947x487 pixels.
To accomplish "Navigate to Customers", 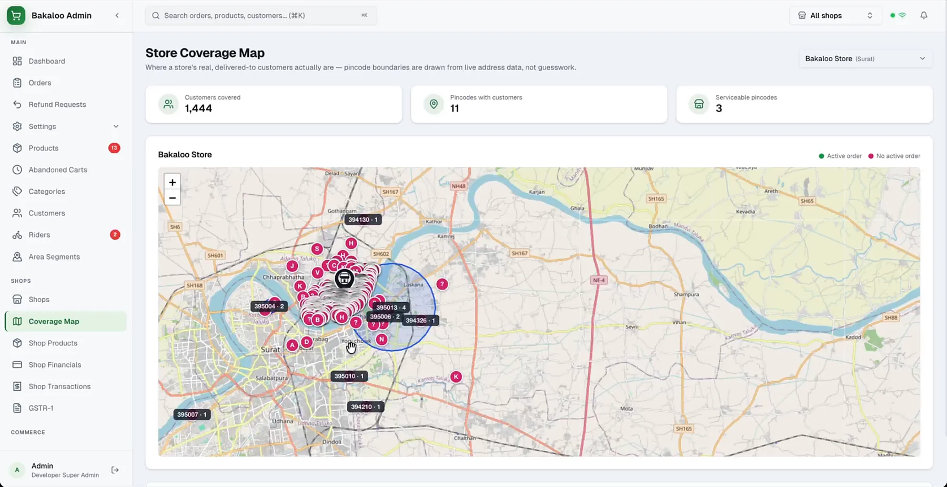I will tap(66, 213).
